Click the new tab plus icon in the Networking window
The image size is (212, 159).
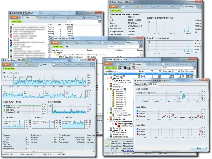(x=199, y=7)
